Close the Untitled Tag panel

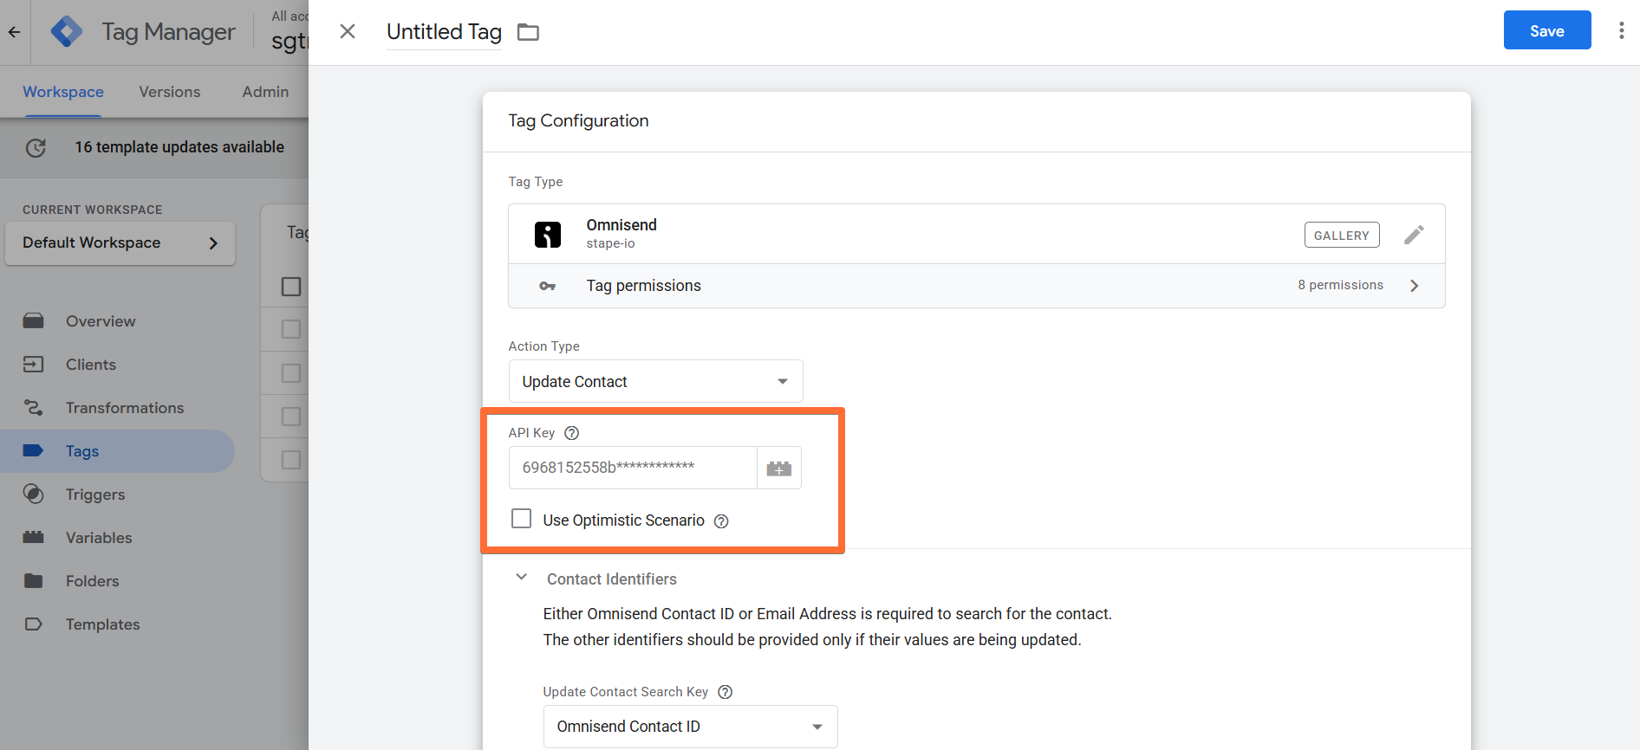point(348,31)
